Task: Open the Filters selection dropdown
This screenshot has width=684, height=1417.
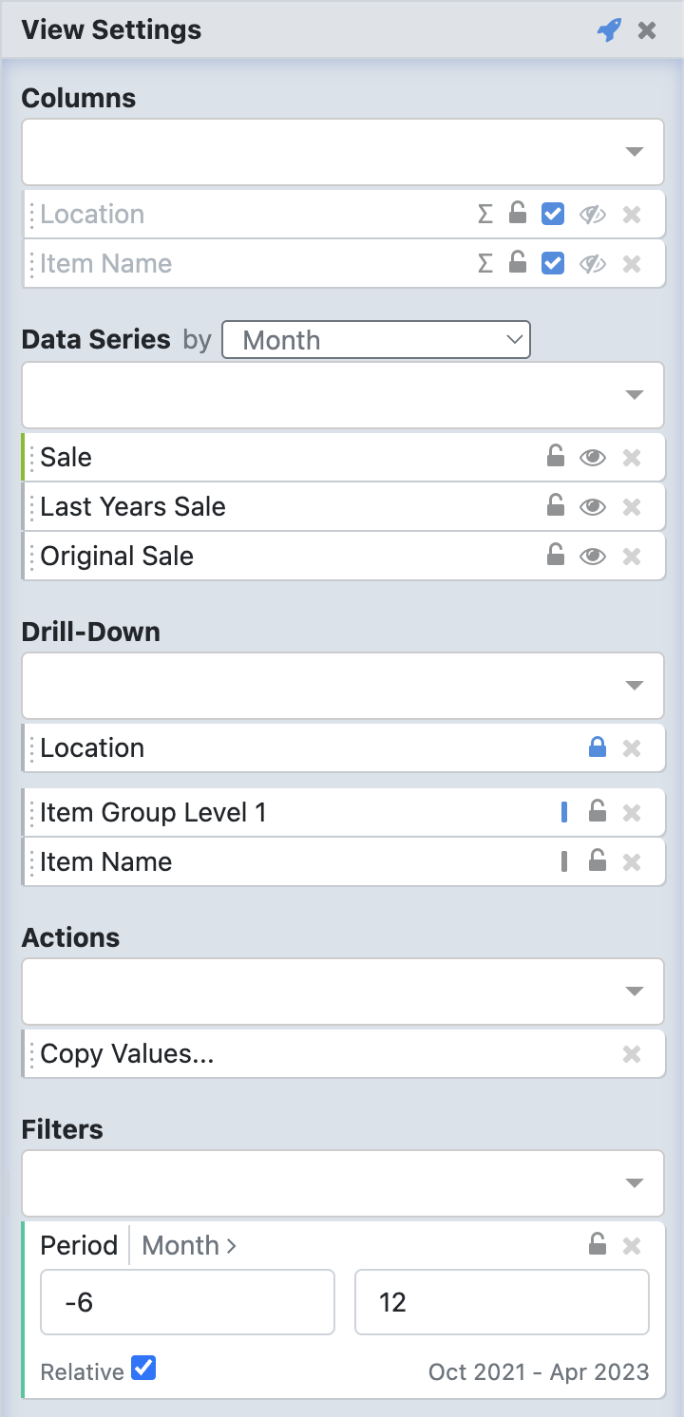Action: click(635, 1183)
